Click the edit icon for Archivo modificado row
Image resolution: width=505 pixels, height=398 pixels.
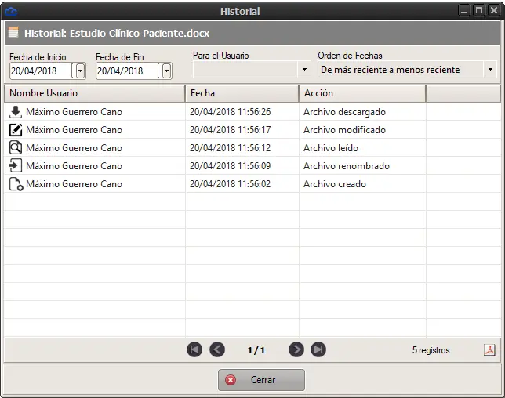pyautogui.click(x=15, y=130)
